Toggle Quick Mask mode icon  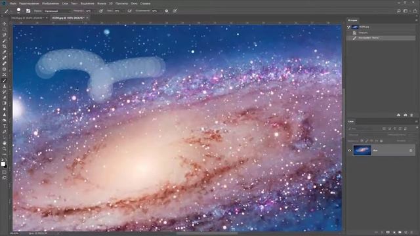point(5,172)
